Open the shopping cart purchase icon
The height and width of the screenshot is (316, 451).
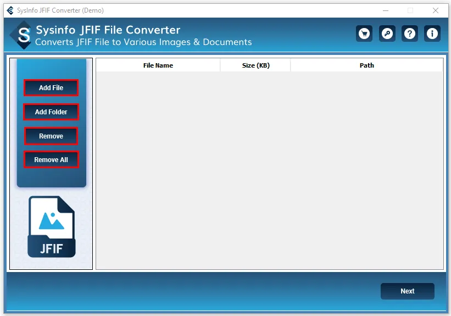(364, 34)
